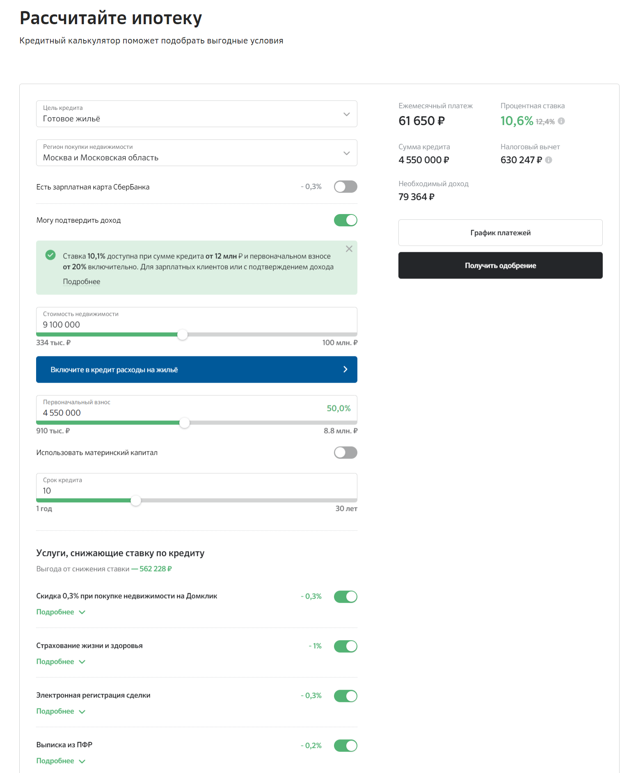Open the 'График платежей' payment schedule
Screen dimensions: 629x773
tap(500, 233)
